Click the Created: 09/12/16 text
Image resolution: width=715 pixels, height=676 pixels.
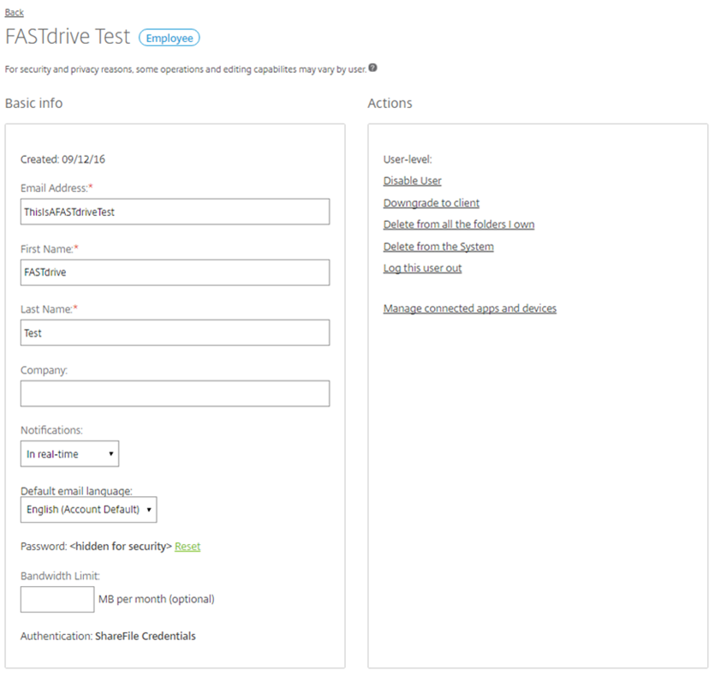[63, 159]
